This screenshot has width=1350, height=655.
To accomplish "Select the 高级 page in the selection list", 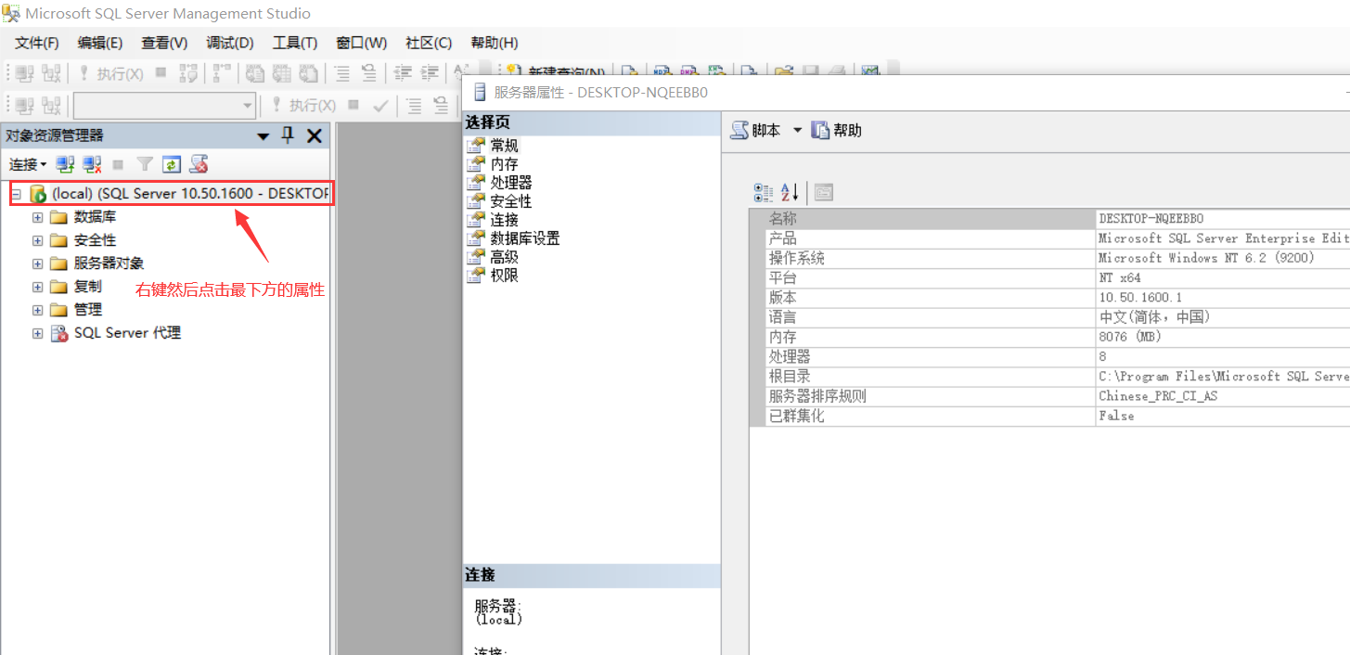I will click(x=504, y=256).
